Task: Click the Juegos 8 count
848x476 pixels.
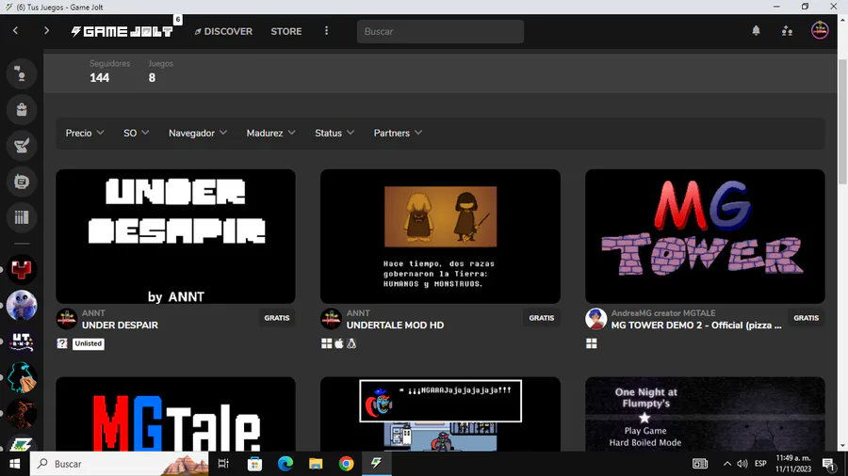Action: tap(160, 71)
